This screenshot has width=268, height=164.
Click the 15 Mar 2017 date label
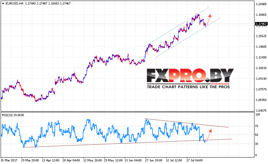(x=9, y=160)
